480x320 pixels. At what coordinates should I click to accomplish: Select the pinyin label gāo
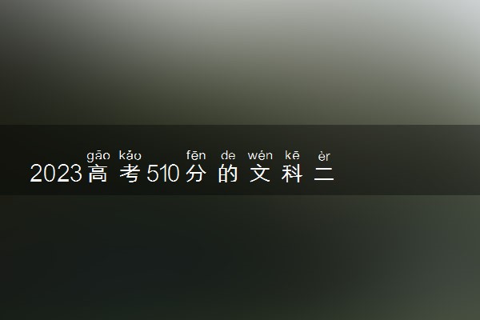98,156
